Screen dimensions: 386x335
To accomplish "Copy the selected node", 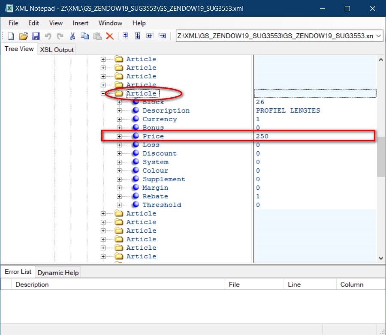I will click(85, 36).
